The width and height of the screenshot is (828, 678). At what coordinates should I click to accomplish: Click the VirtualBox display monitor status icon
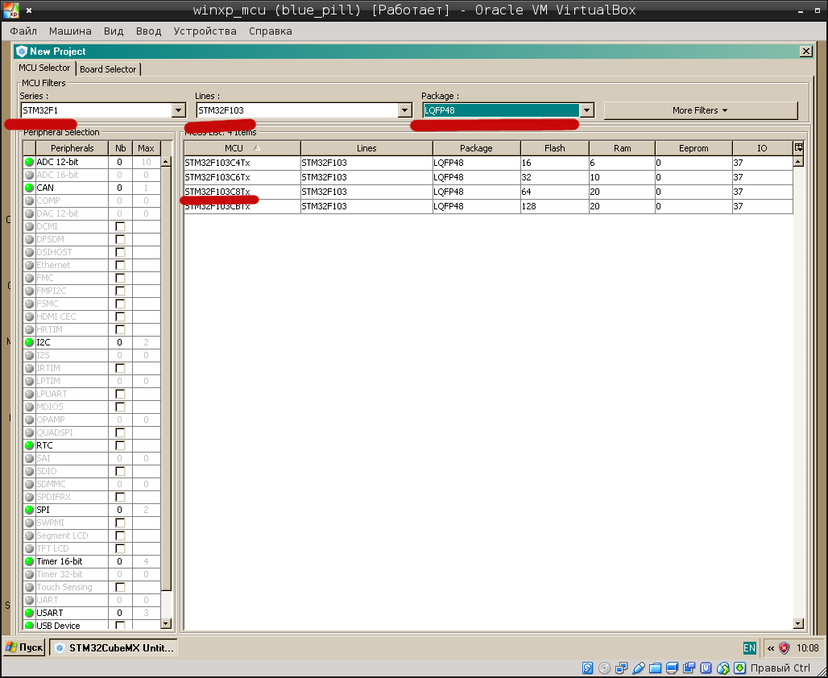tap(672, 668)
